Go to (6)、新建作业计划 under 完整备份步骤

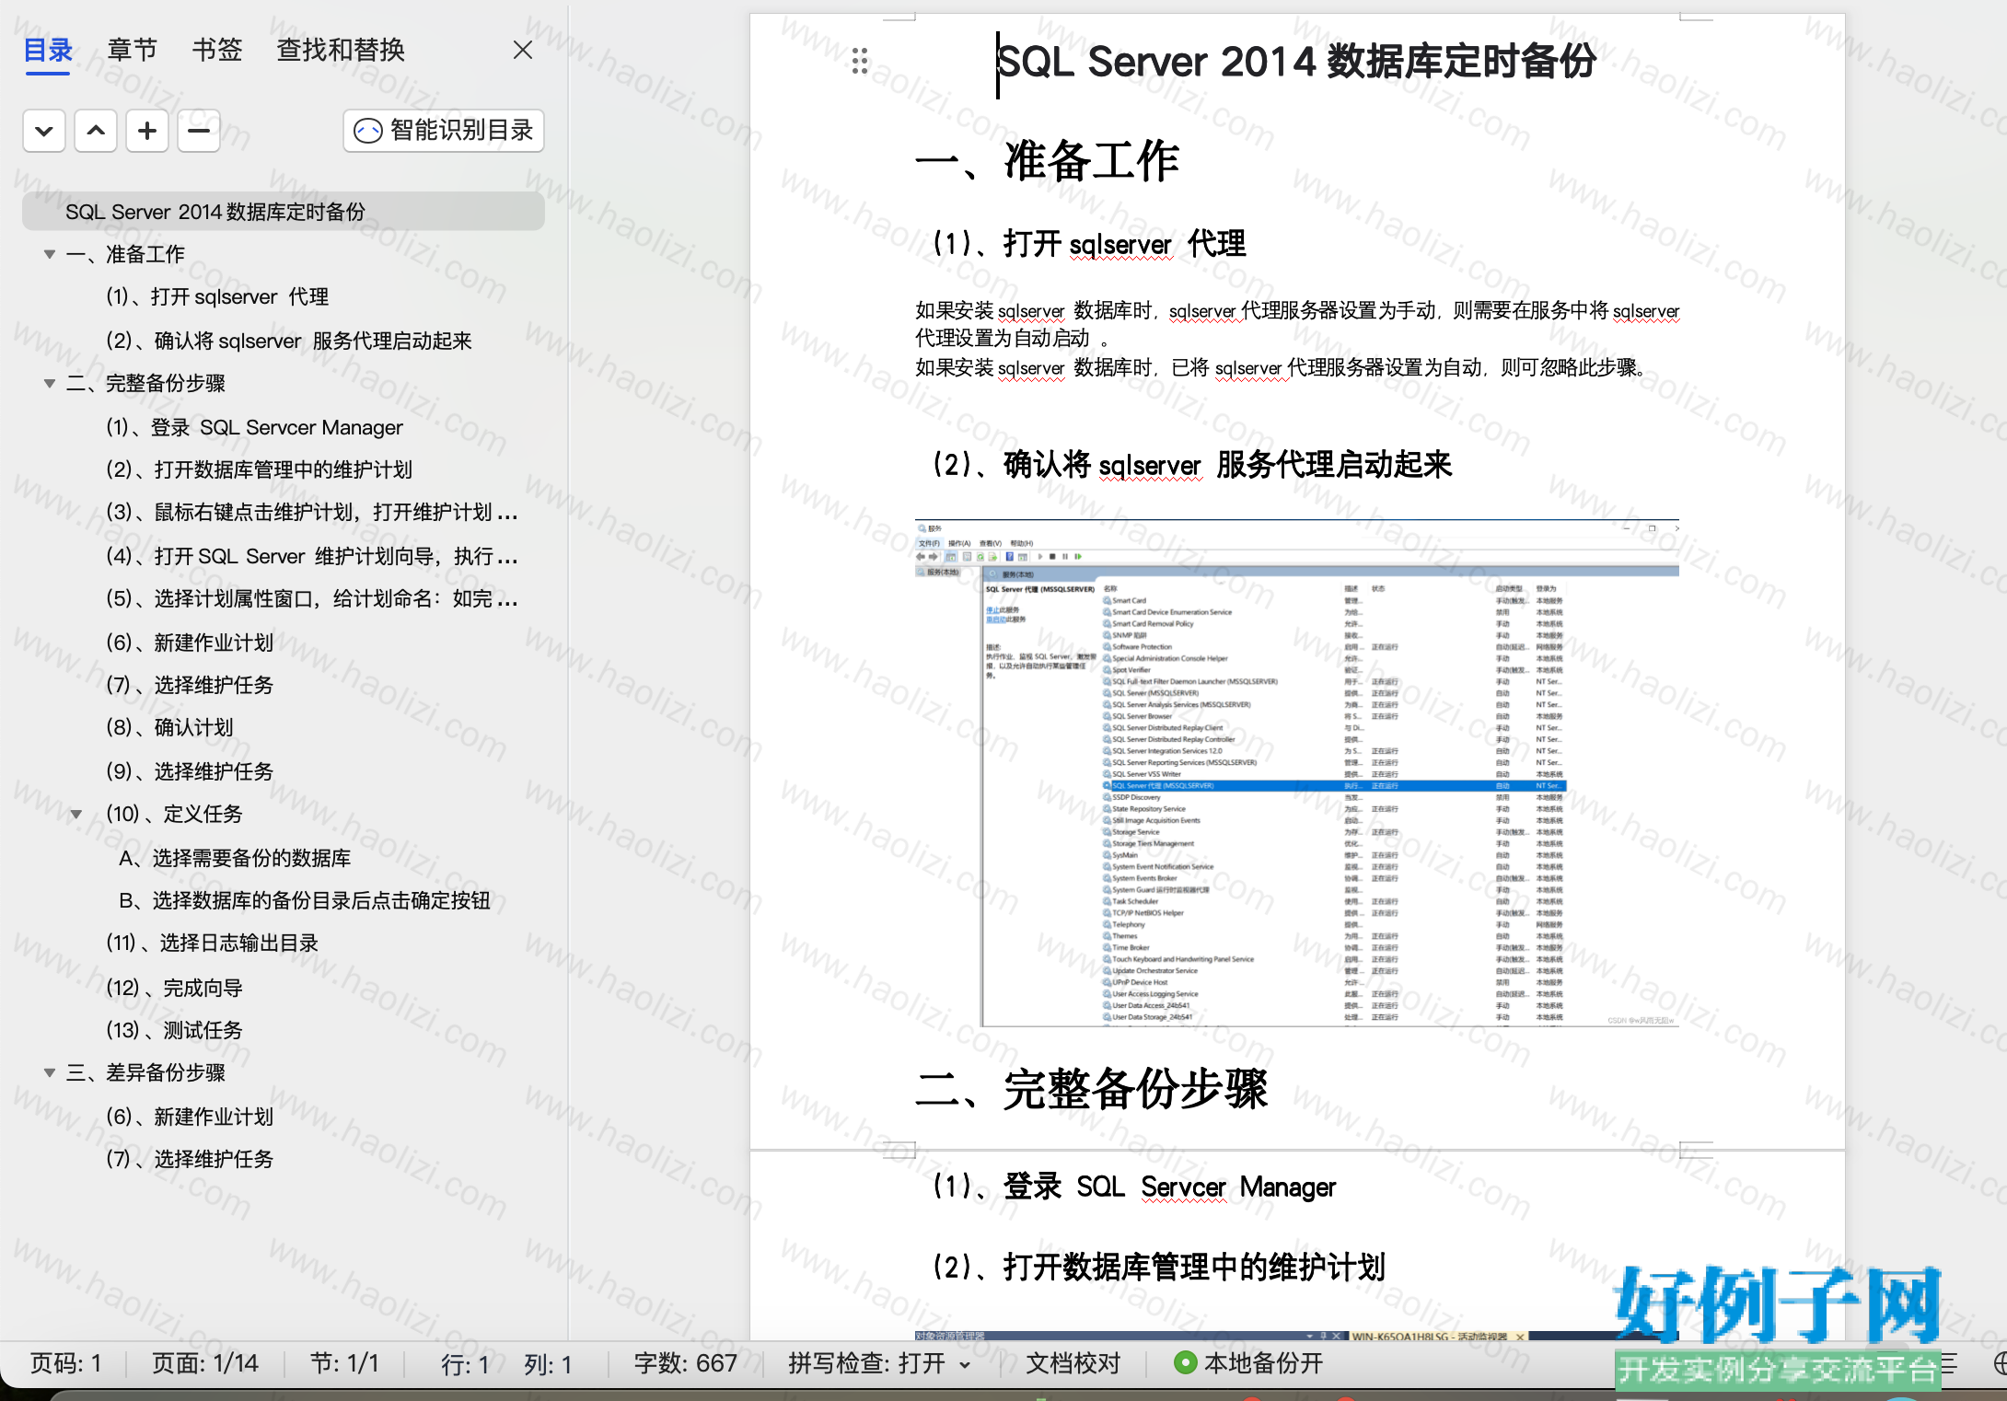(x=190, y=643)
